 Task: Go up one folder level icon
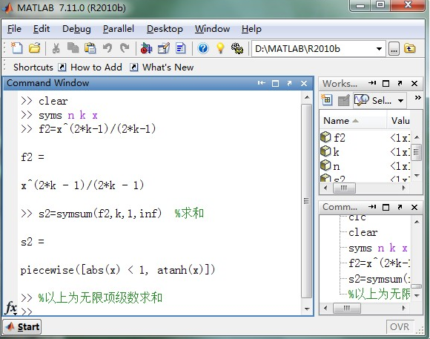410,49
